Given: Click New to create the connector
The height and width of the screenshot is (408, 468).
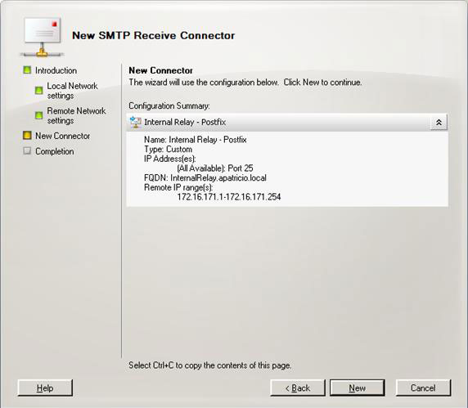Looking at the screenshot, I should pos(358,388).
